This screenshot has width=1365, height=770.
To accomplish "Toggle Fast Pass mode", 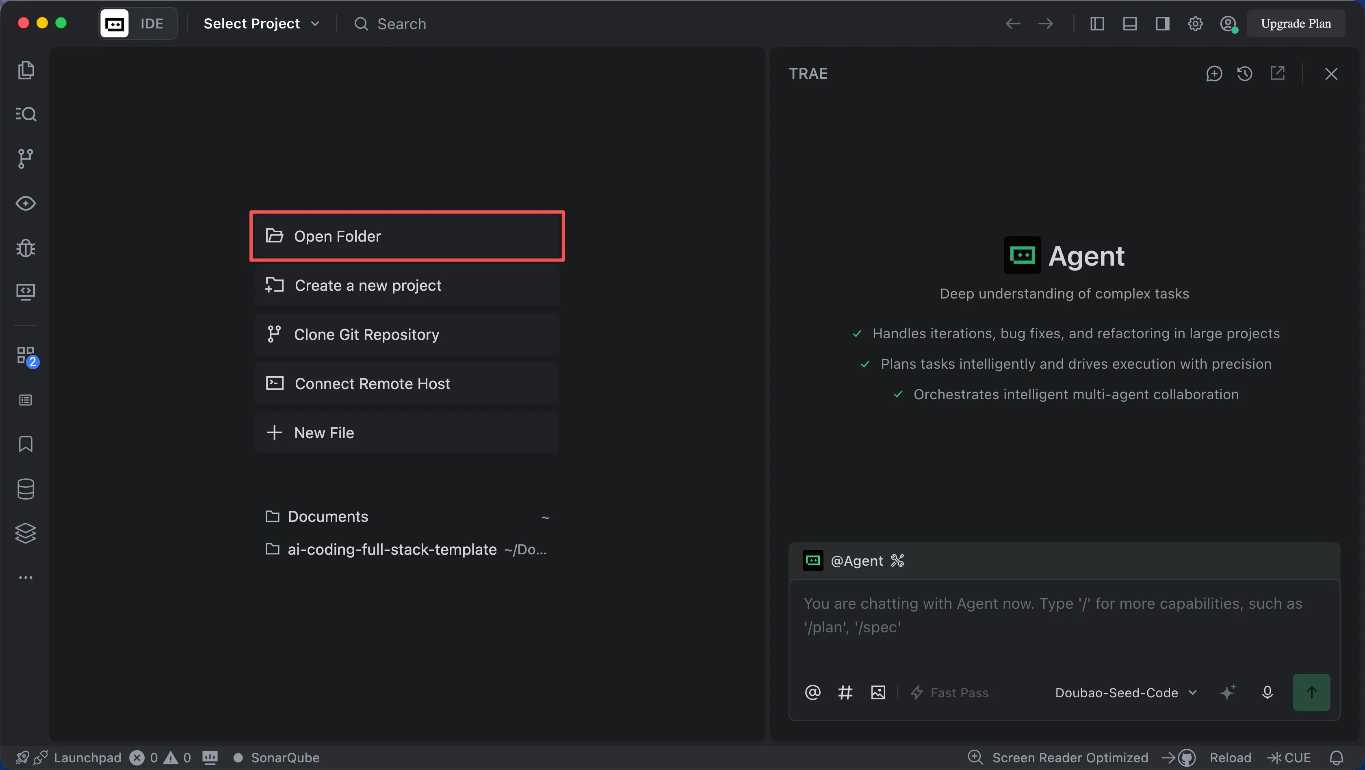I will click(949, 693).
